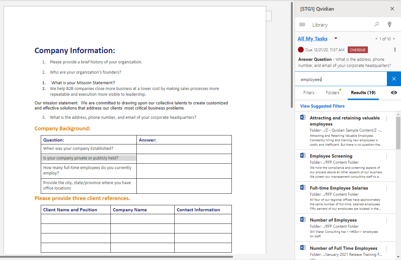Close the Qvidian panel
This screenshot has height=260, width=401.
(392, 9)
